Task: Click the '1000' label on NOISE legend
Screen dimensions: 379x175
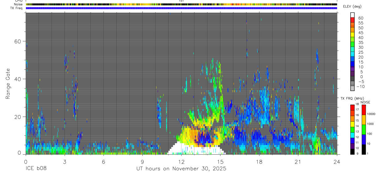Action: [x=370, y=124]
